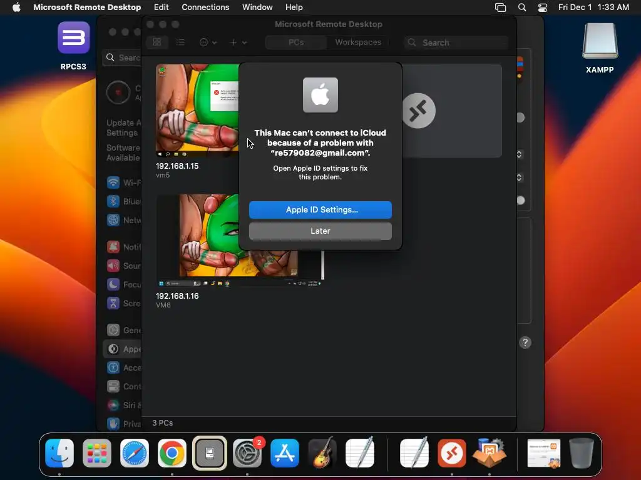The image size is (641, 480).
Task: Click the 192.168.1.16 PC name label
Action: [177, 296]
